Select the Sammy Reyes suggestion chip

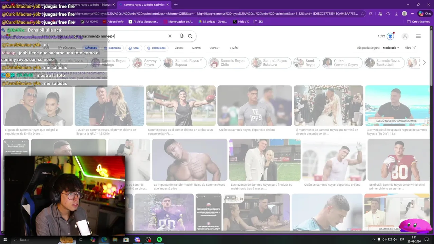click(x=146, y=63)
